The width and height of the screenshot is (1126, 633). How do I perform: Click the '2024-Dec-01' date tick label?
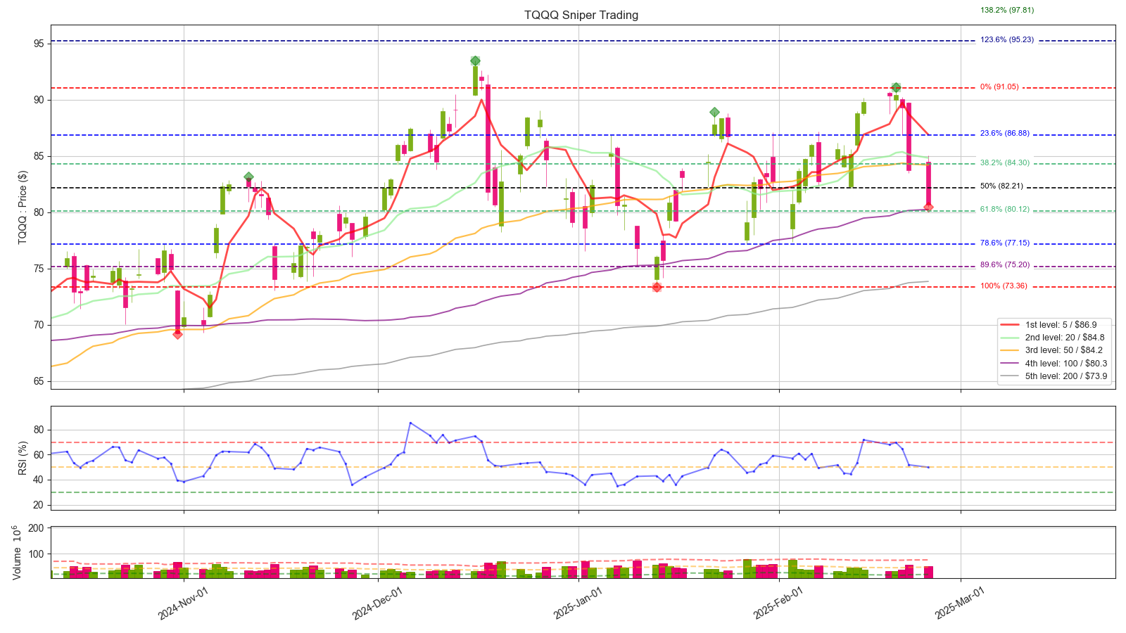point(377,603)
